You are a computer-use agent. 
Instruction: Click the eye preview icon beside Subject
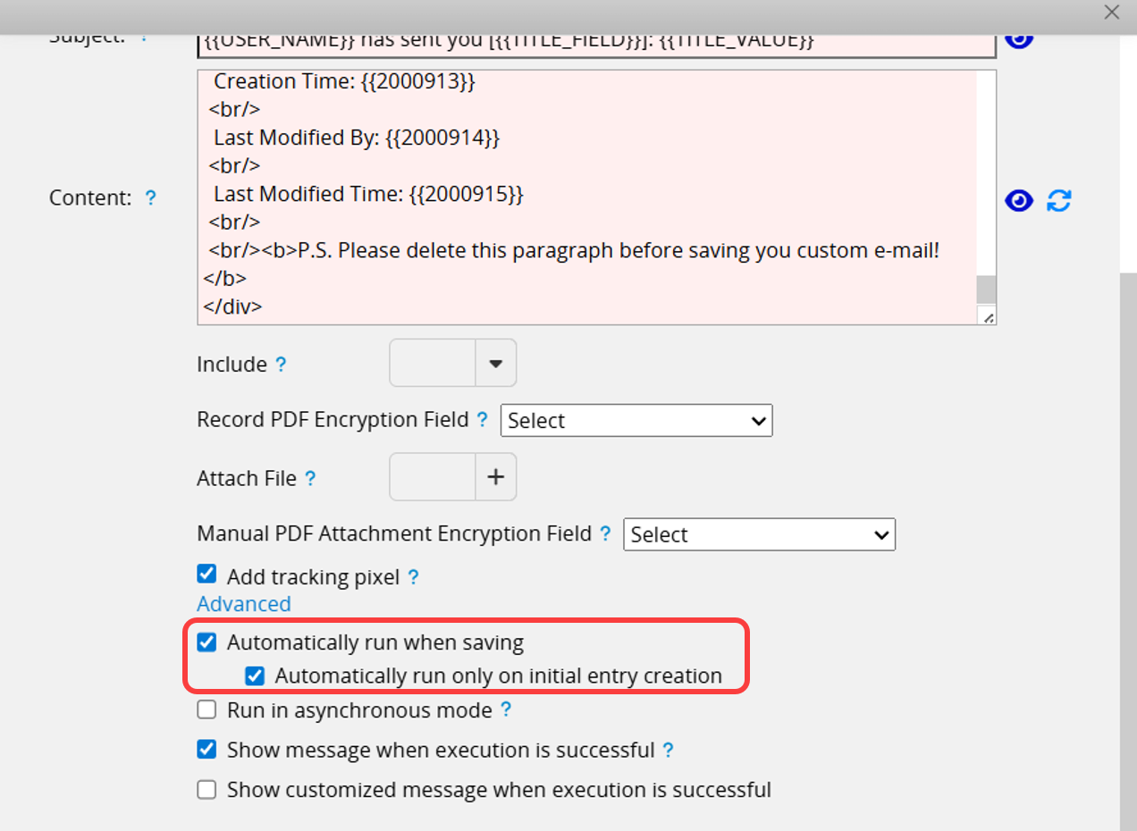(1019, 39)
